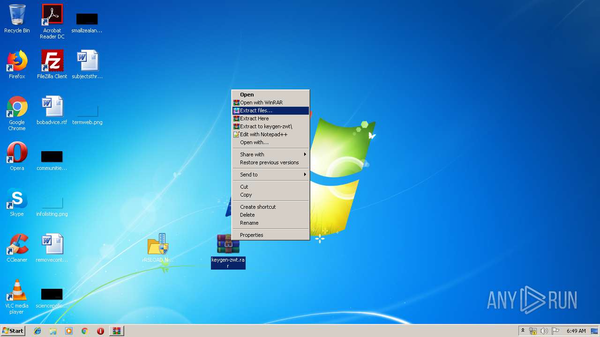Open the Action Center flag icon
600x337 pixels.
pyautogui.click(x=555, y=331)
